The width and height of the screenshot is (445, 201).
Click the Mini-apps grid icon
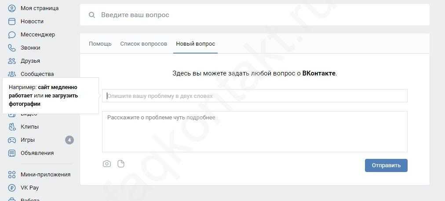[x=12, y=175]
